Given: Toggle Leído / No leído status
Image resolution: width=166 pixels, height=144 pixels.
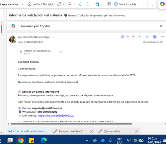Looking at the screenshot, I should [41, 4].
